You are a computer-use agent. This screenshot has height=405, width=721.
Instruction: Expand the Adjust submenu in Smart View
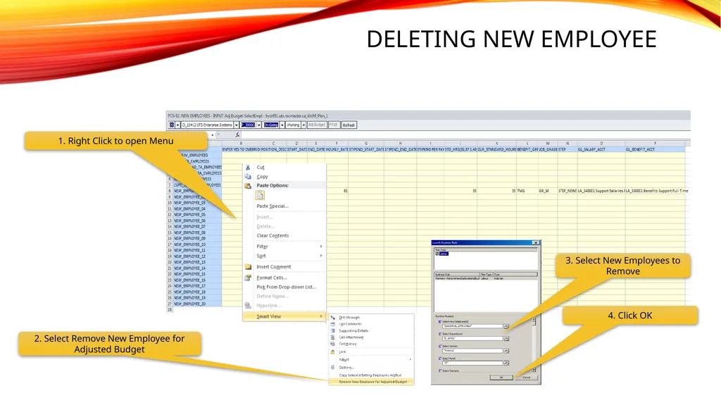pos(372,359)
